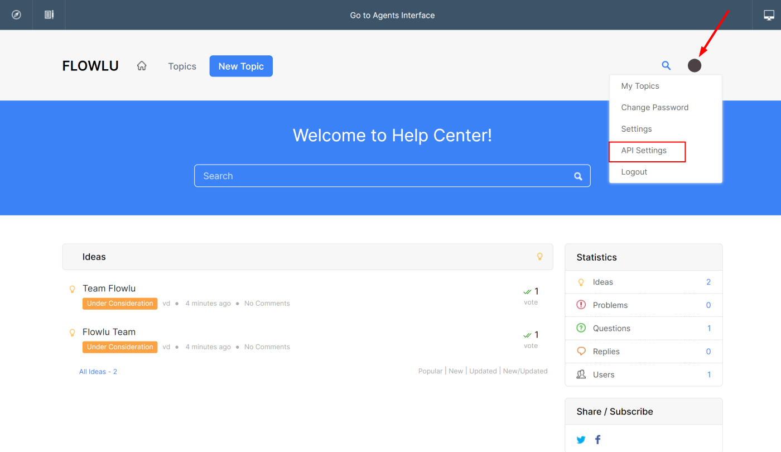
Task: Open All Ideas - 2 link
Action: [98, 372]
